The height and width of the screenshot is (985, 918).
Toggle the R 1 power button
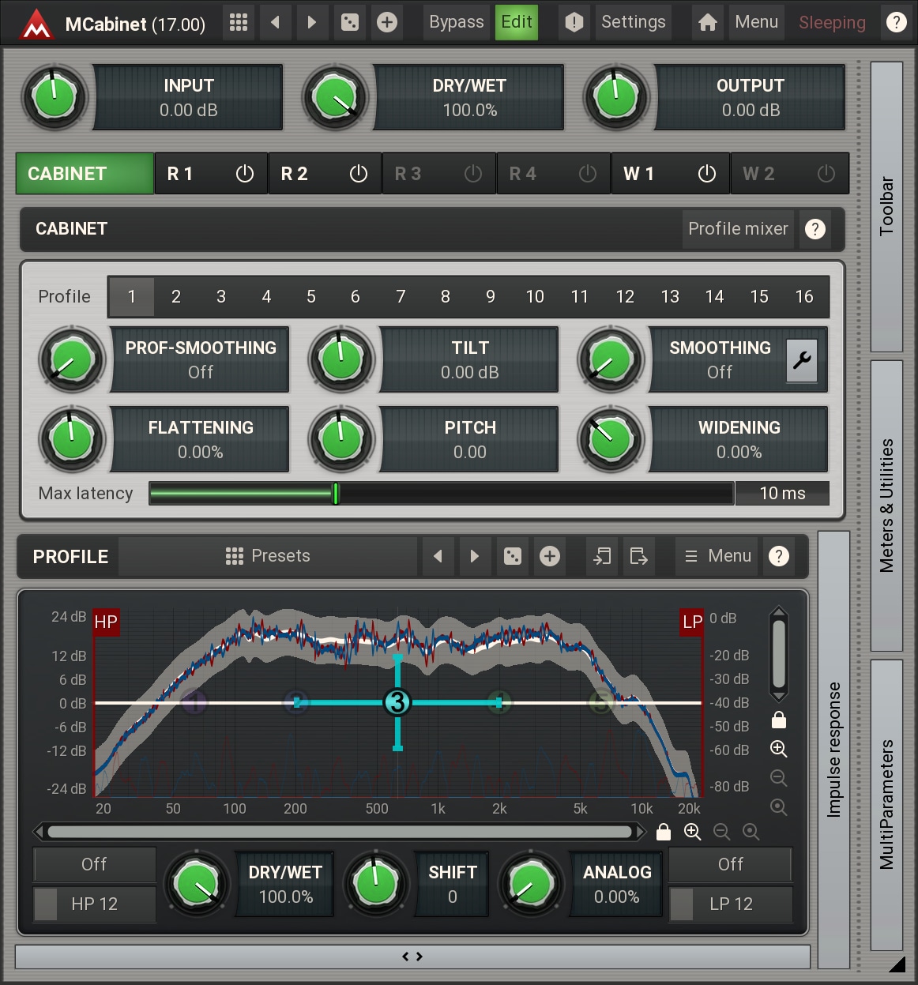point(245,174)
